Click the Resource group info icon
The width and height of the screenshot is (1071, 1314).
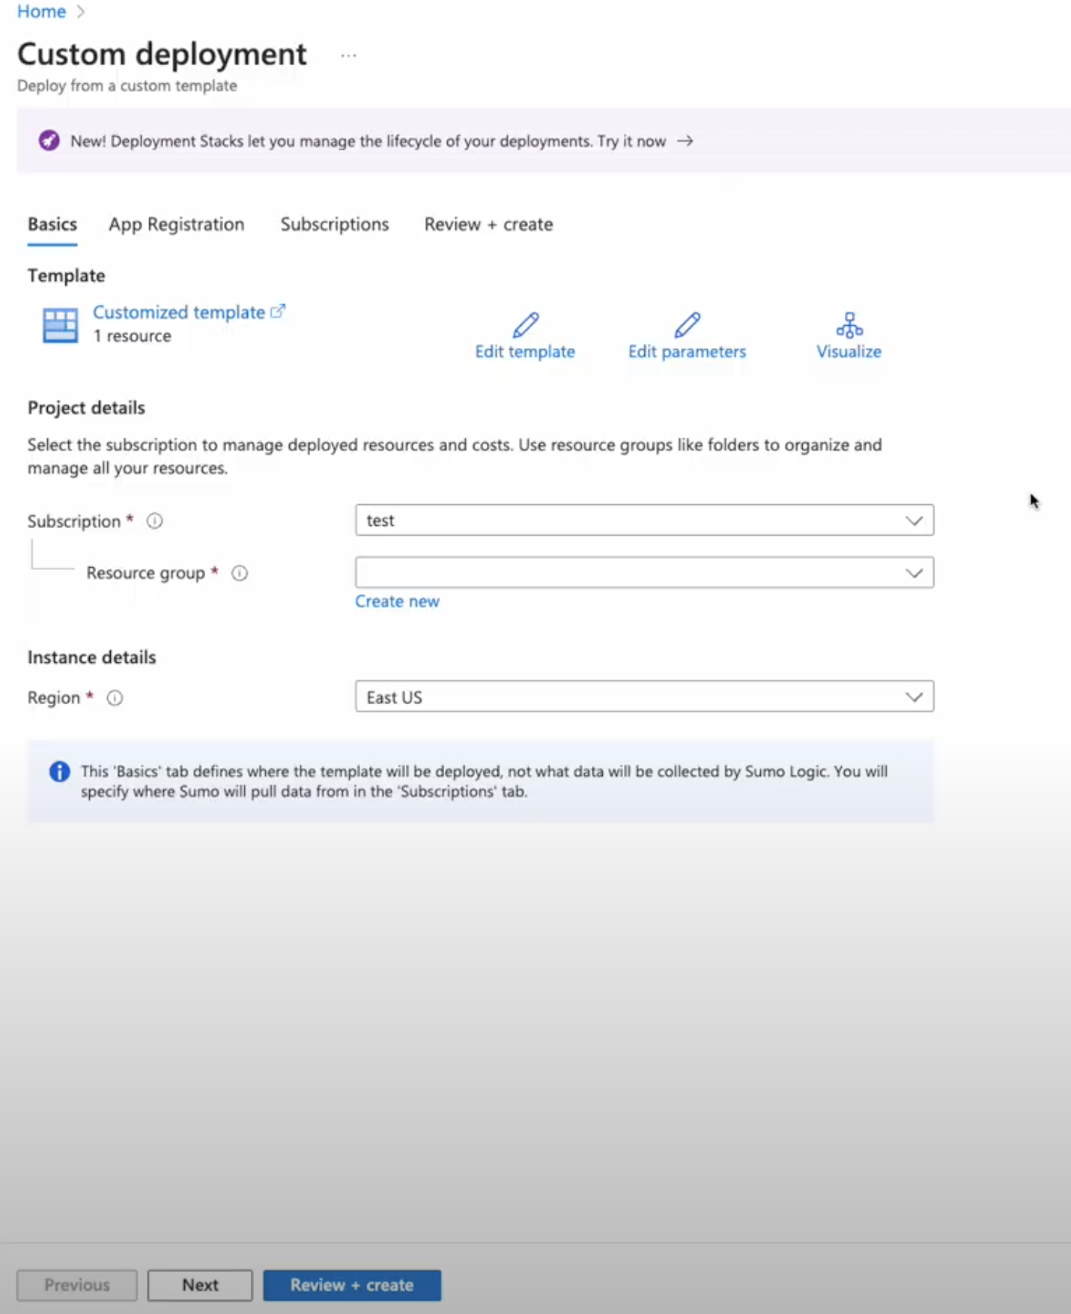(x=240, y=573)
